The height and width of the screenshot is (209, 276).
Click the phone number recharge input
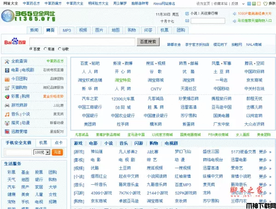(x=19, y=152)
